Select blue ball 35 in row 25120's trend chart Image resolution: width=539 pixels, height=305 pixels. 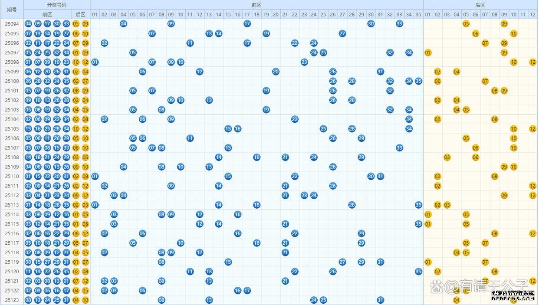pos(418,272)
